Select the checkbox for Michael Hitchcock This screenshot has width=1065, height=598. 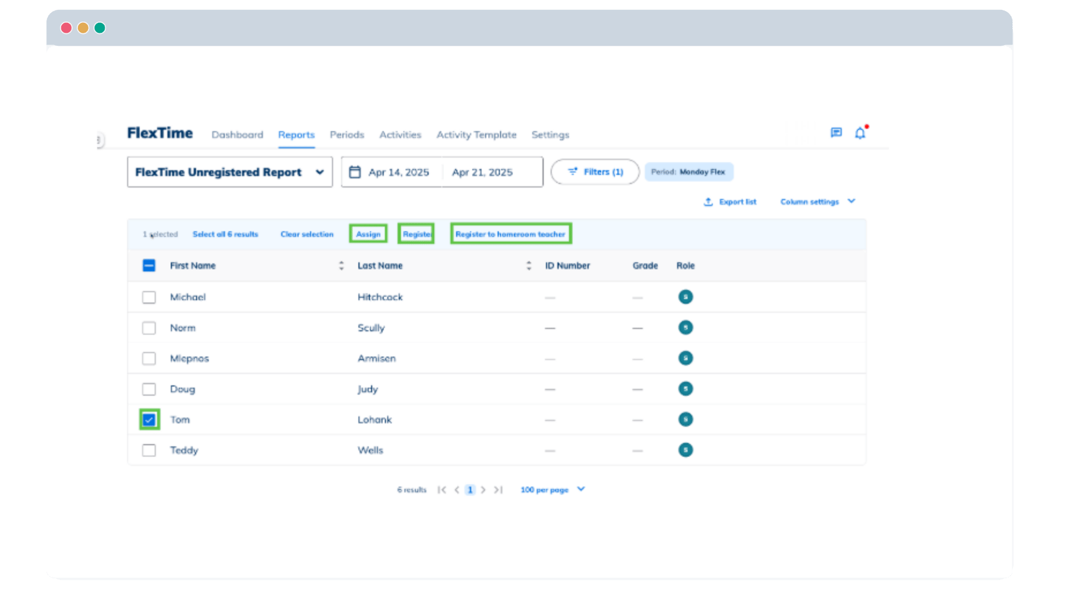(149, 297)
